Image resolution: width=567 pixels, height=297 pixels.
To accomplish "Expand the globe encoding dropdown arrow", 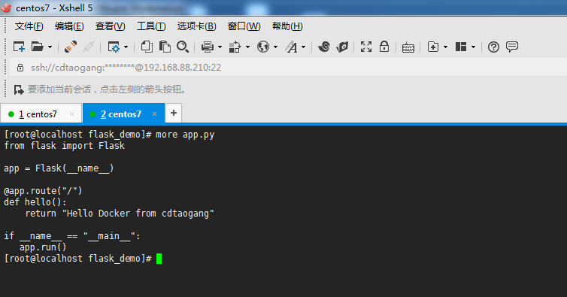I will pyautogui.click(x=275, y=47).
